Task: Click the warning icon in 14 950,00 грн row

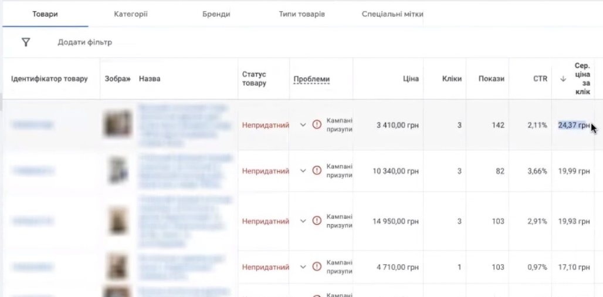Action: coord(317,221)
